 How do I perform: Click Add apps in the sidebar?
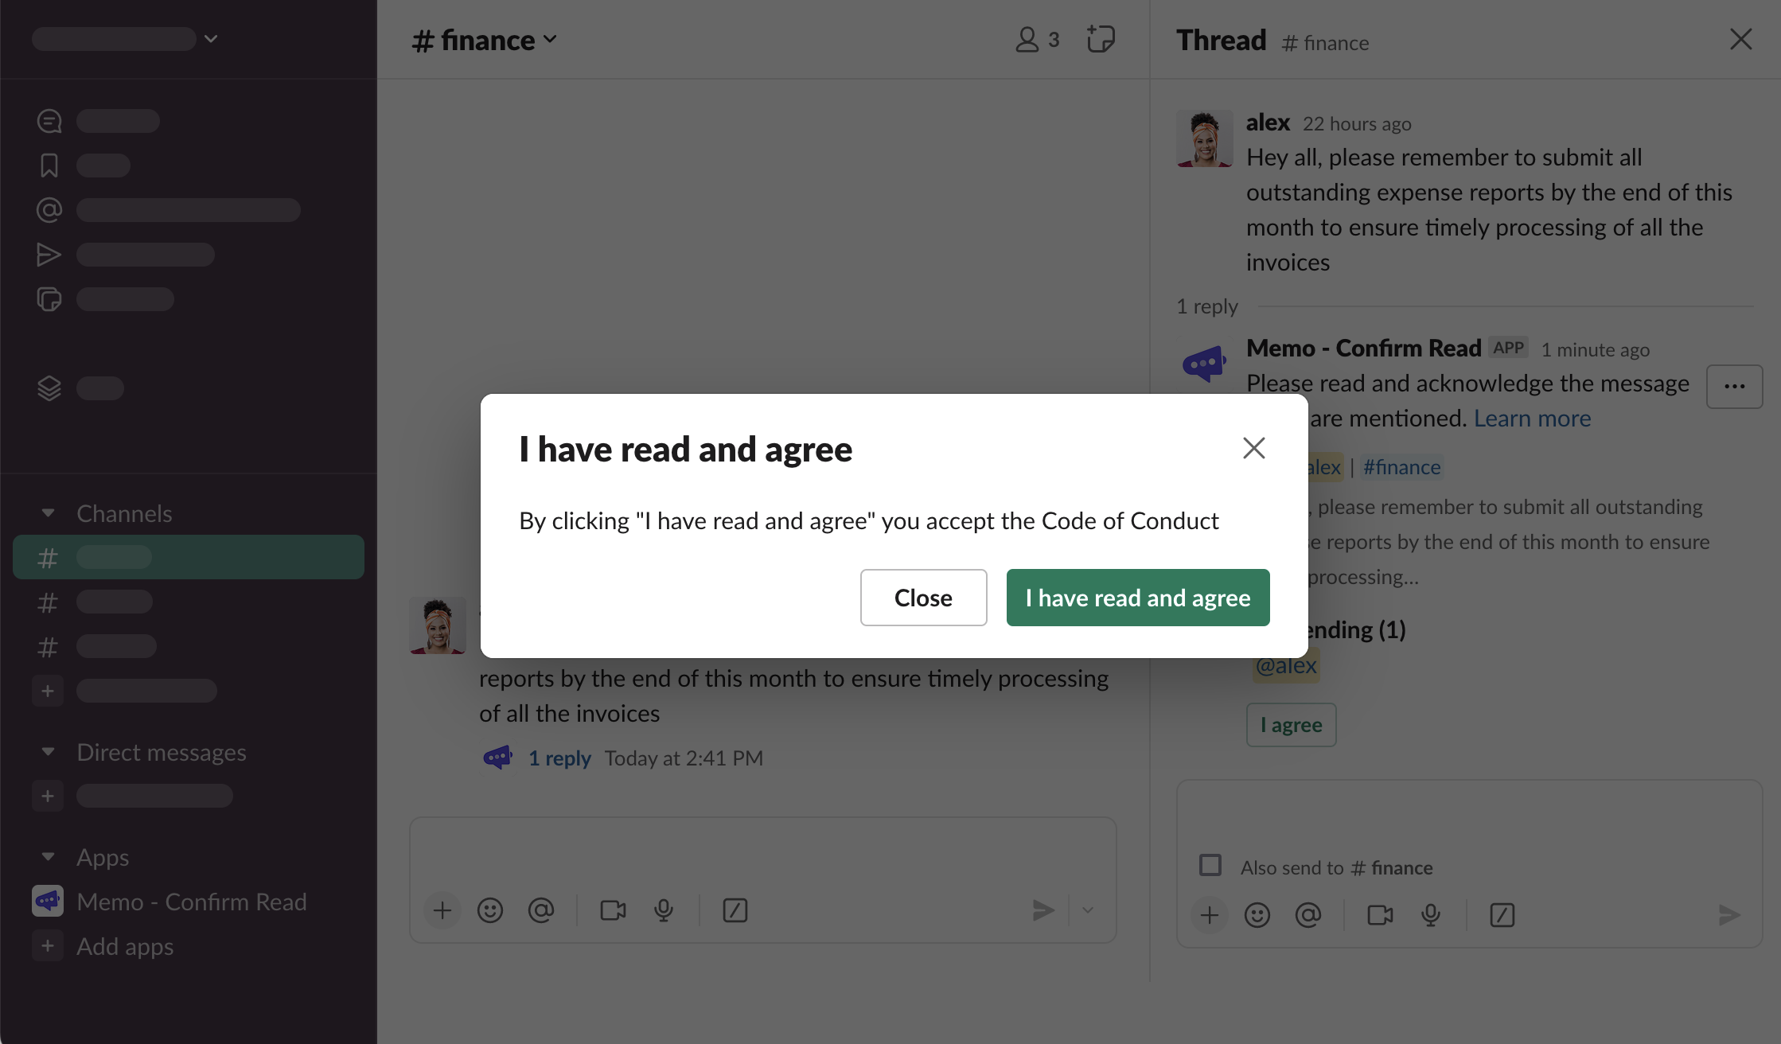click(125, 946)
